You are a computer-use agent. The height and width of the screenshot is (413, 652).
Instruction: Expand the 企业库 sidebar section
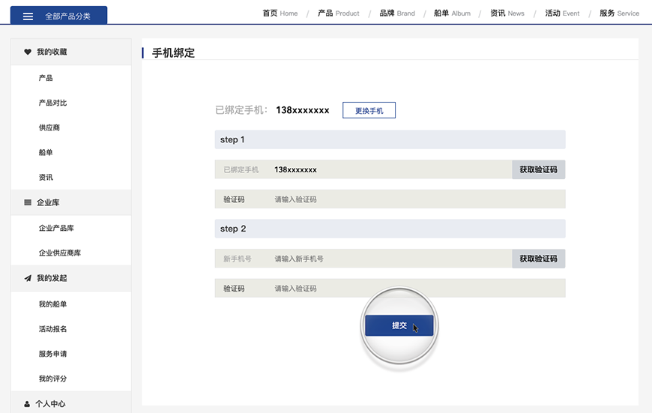[48, 202]
